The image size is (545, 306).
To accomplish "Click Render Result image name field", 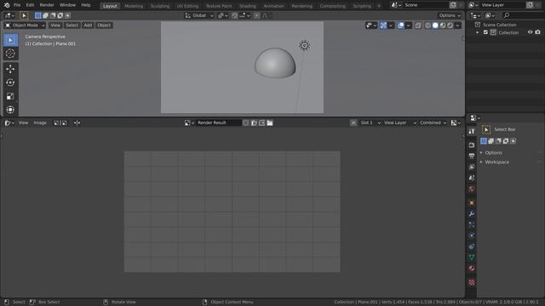I will tap(218, 122).
